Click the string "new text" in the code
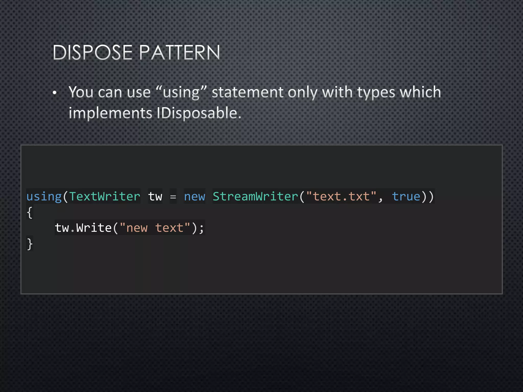 [155, 228]
